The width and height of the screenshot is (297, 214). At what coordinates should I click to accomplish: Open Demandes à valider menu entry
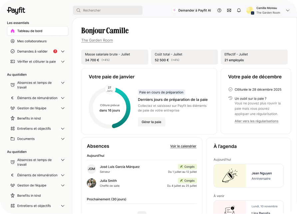[x=38, y=51]
